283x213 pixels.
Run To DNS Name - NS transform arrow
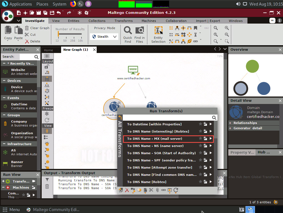211,146
